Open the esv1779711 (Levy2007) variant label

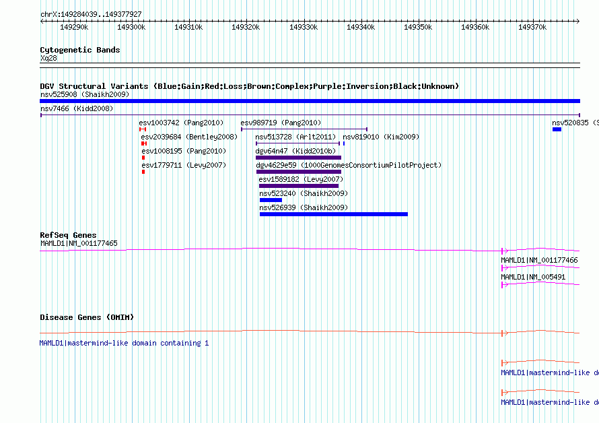point(183,165)
